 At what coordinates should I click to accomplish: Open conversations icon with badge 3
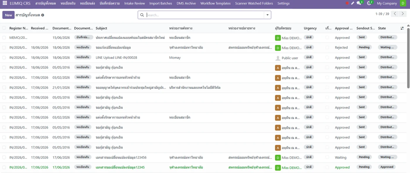click(x=359, y=3)
